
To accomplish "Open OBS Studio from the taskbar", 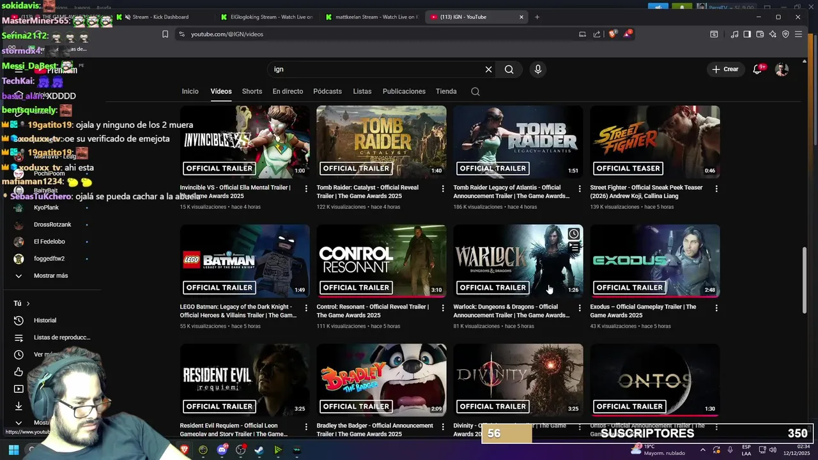I will click(x=240, y=450).
